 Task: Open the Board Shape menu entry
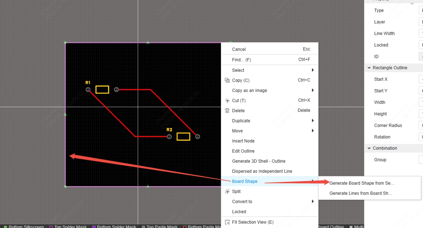click(x=270, y=181)
